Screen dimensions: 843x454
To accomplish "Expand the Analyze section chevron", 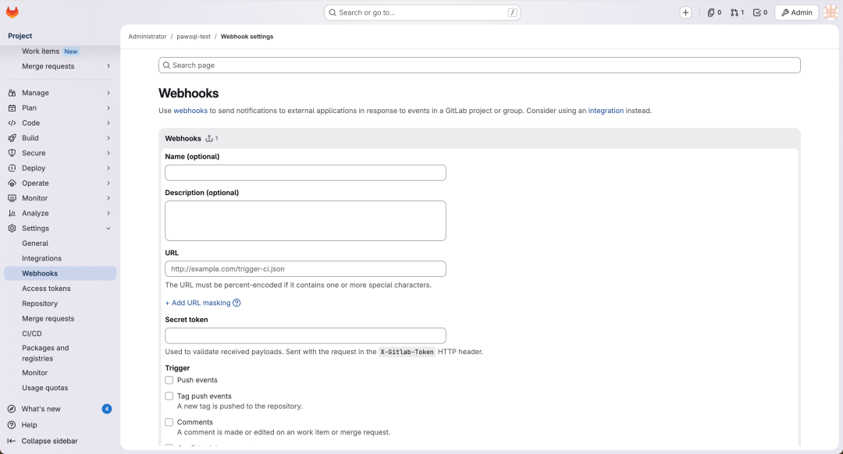I will tap(108, 213).
